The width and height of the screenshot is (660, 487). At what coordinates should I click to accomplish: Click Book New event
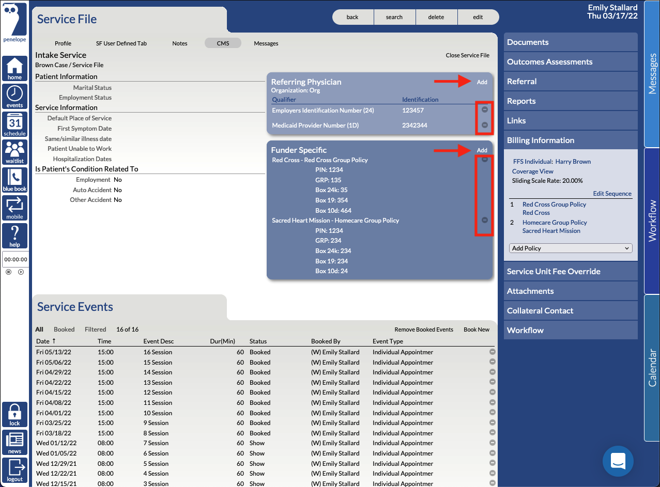coord(477,329)
